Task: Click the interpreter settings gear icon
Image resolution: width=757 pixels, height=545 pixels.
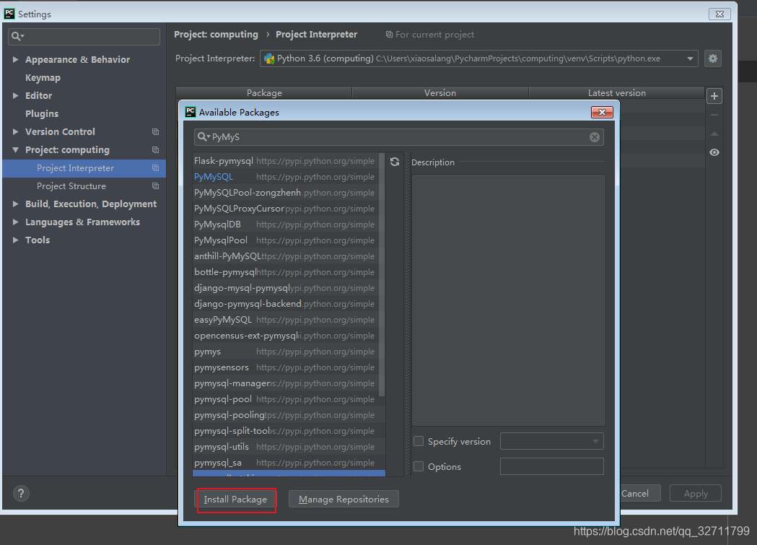Action: (x=712, y=59)
